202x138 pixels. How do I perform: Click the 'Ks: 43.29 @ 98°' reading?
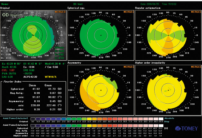click(12, 64)
